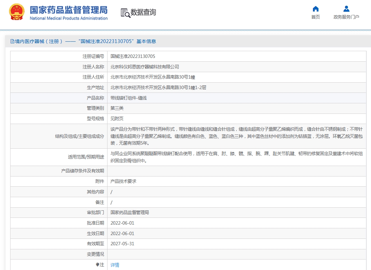
Task: Click the 注册人住所 label
Action: 93,77
